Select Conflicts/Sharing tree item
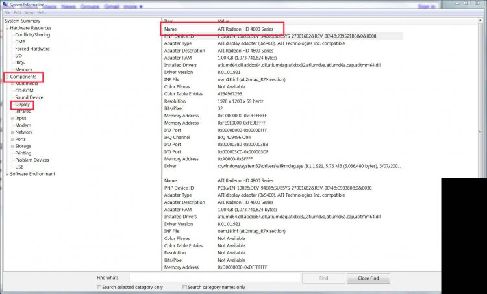 click(32, 35)
